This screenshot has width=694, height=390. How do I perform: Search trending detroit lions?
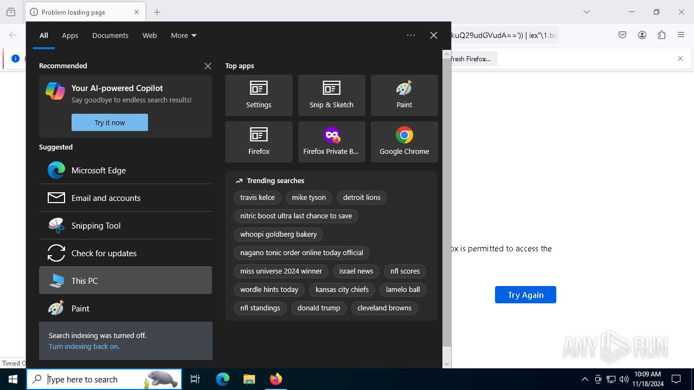(x=362, y=198)
